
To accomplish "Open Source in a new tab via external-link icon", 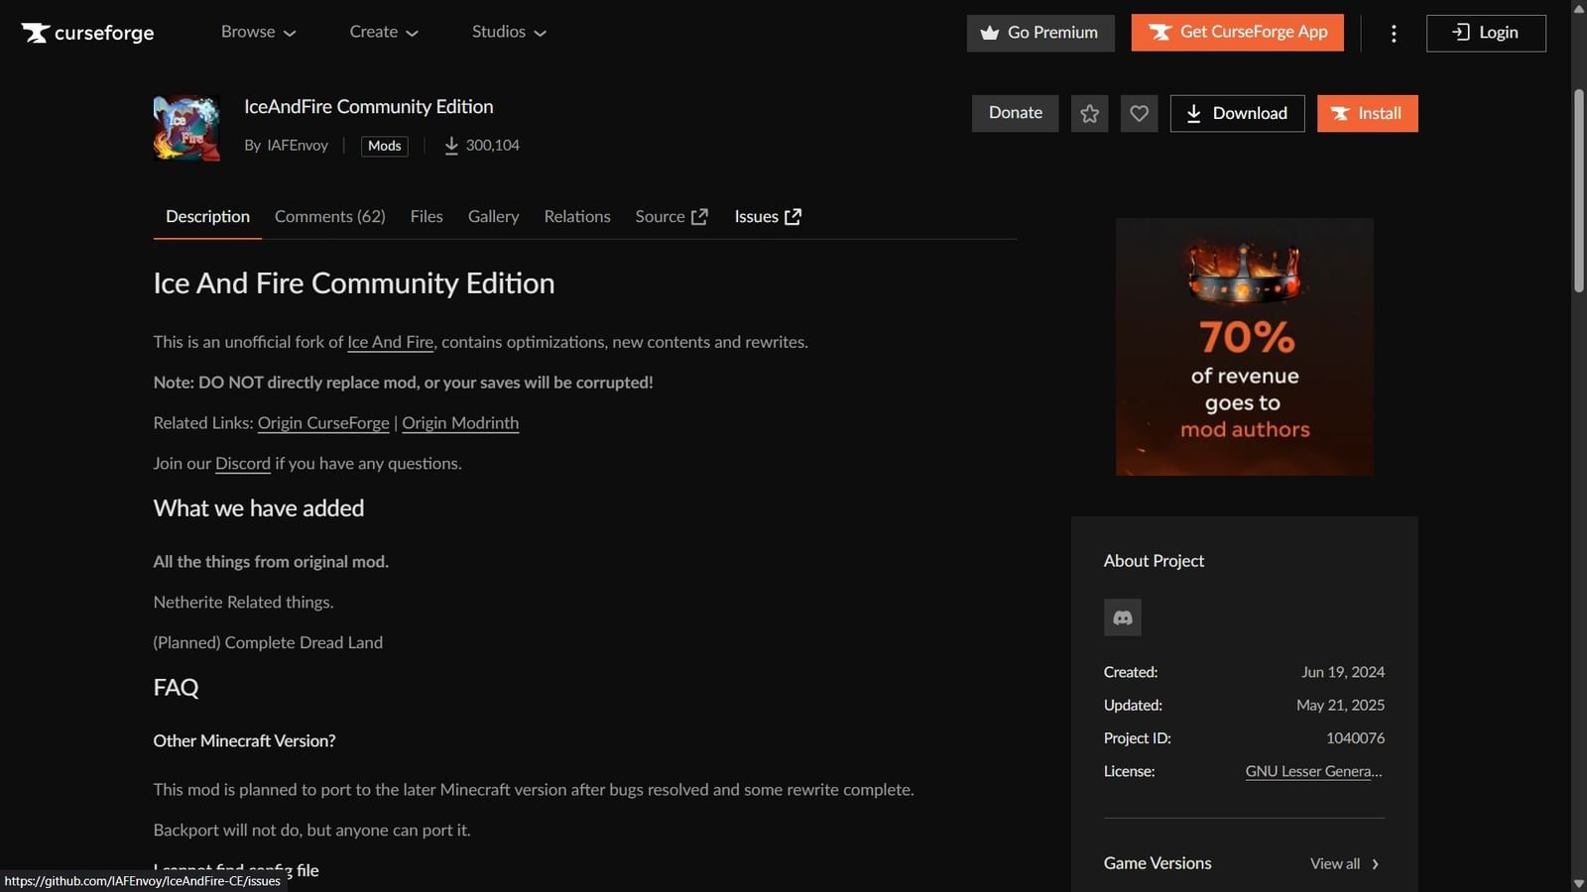I will point(700,215).
